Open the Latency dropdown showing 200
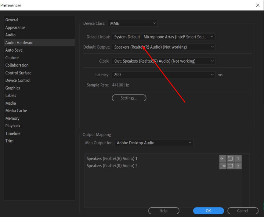 coord(164,75)
